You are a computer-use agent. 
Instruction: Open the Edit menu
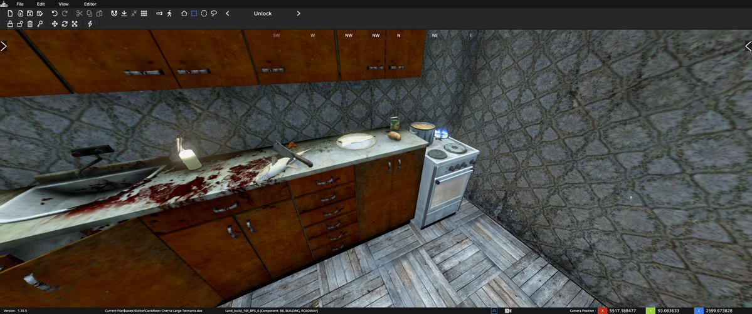[41, 4]
